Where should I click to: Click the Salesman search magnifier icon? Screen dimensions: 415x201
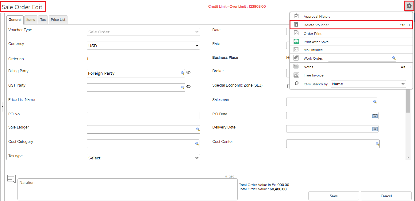[375, 102]
